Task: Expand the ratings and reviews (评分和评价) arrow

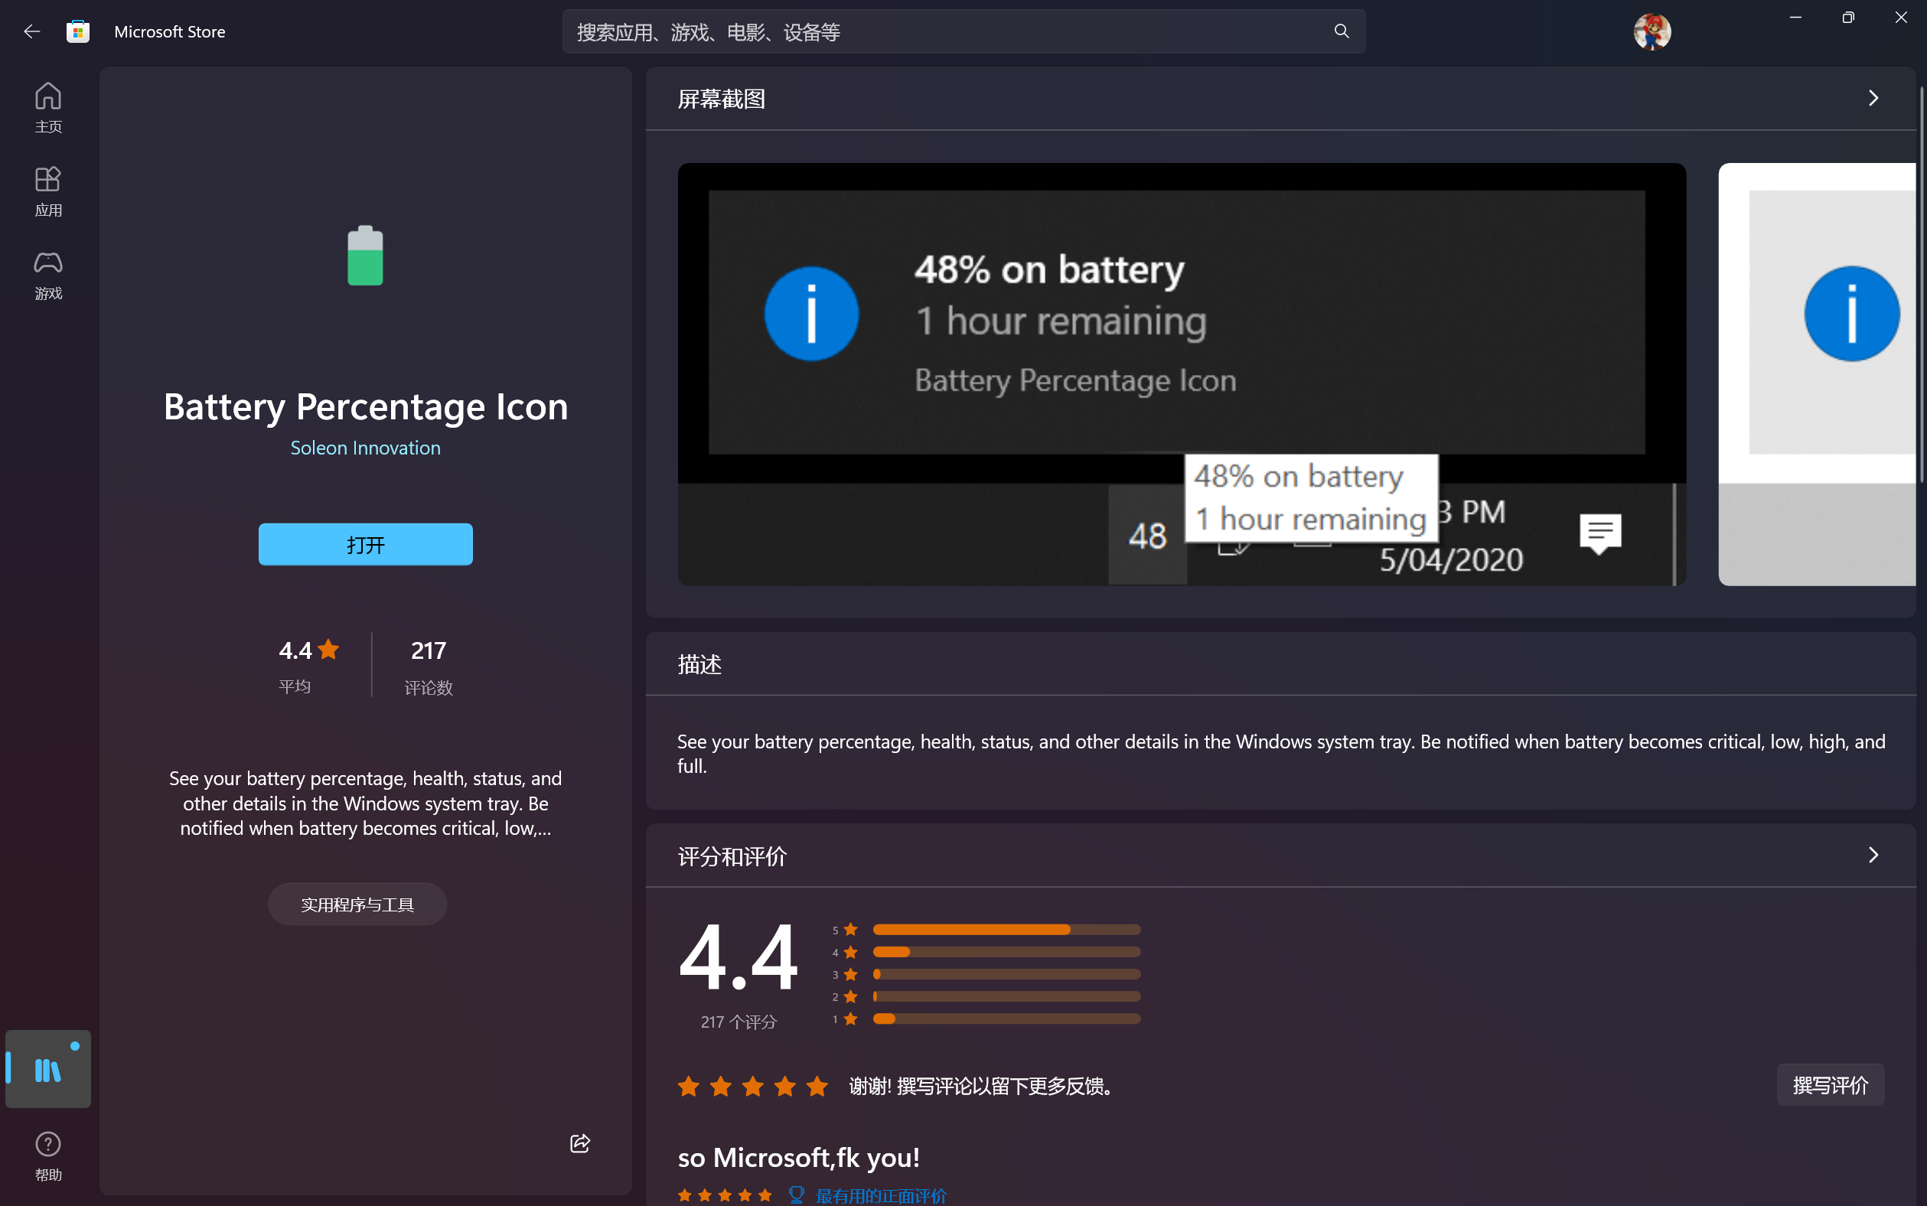Action: (1873, 855)
